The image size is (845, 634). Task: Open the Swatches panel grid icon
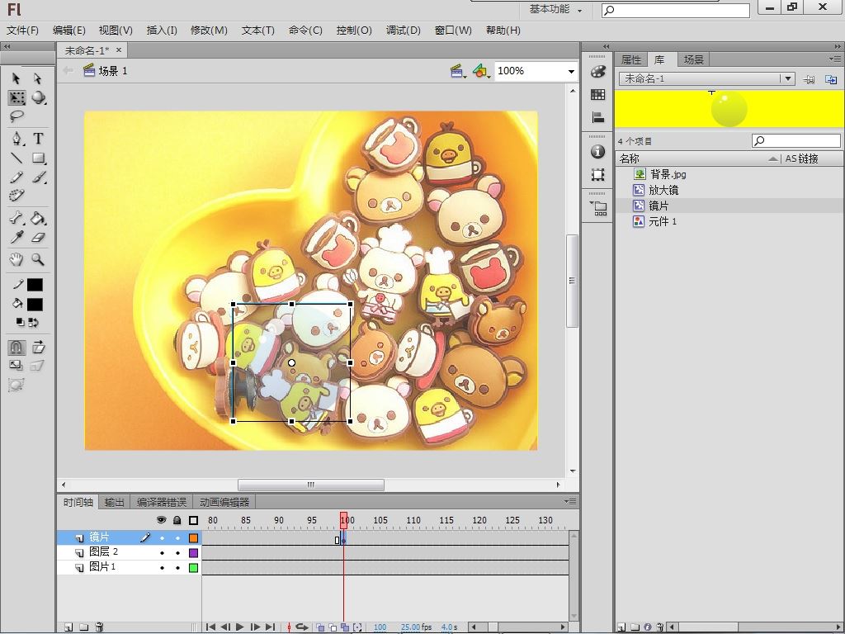click(x=597, y=94)
